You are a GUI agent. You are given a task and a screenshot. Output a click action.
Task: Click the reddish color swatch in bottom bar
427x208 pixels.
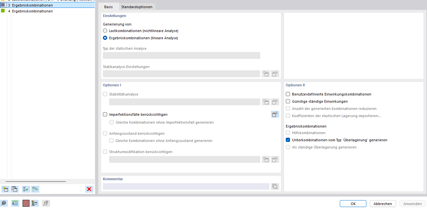coord(26,203)
